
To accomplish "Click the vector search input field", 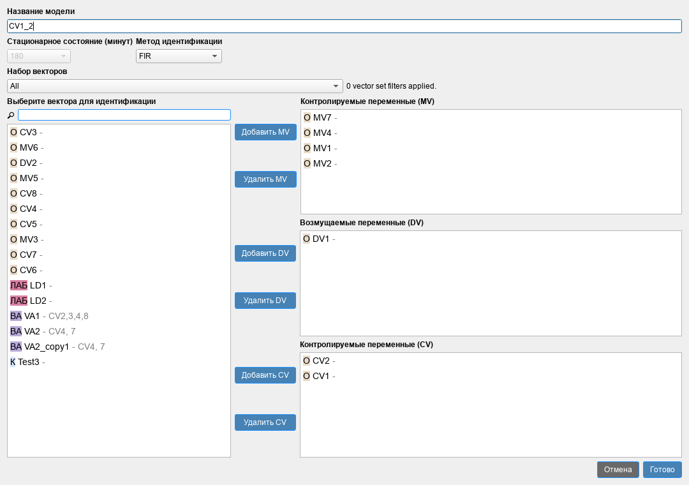I will click(x=124, y=115).
